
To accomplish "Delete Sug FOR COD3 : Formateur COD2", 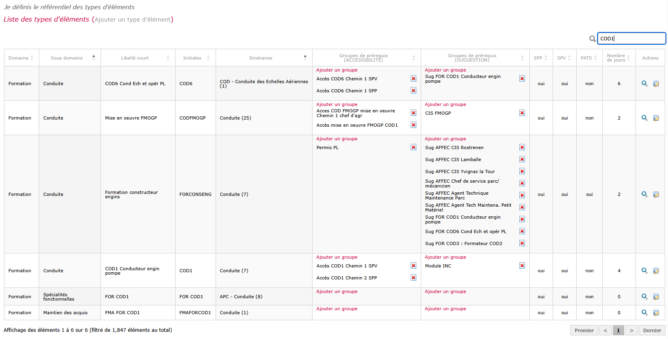I will [522, 243].
